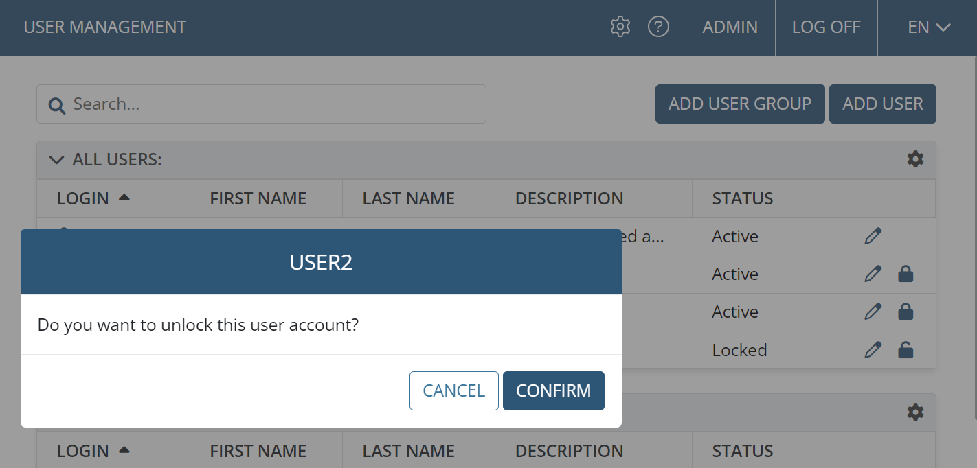Focus the Search input field
The image size is (977, 468).
[x=261, y=104]
